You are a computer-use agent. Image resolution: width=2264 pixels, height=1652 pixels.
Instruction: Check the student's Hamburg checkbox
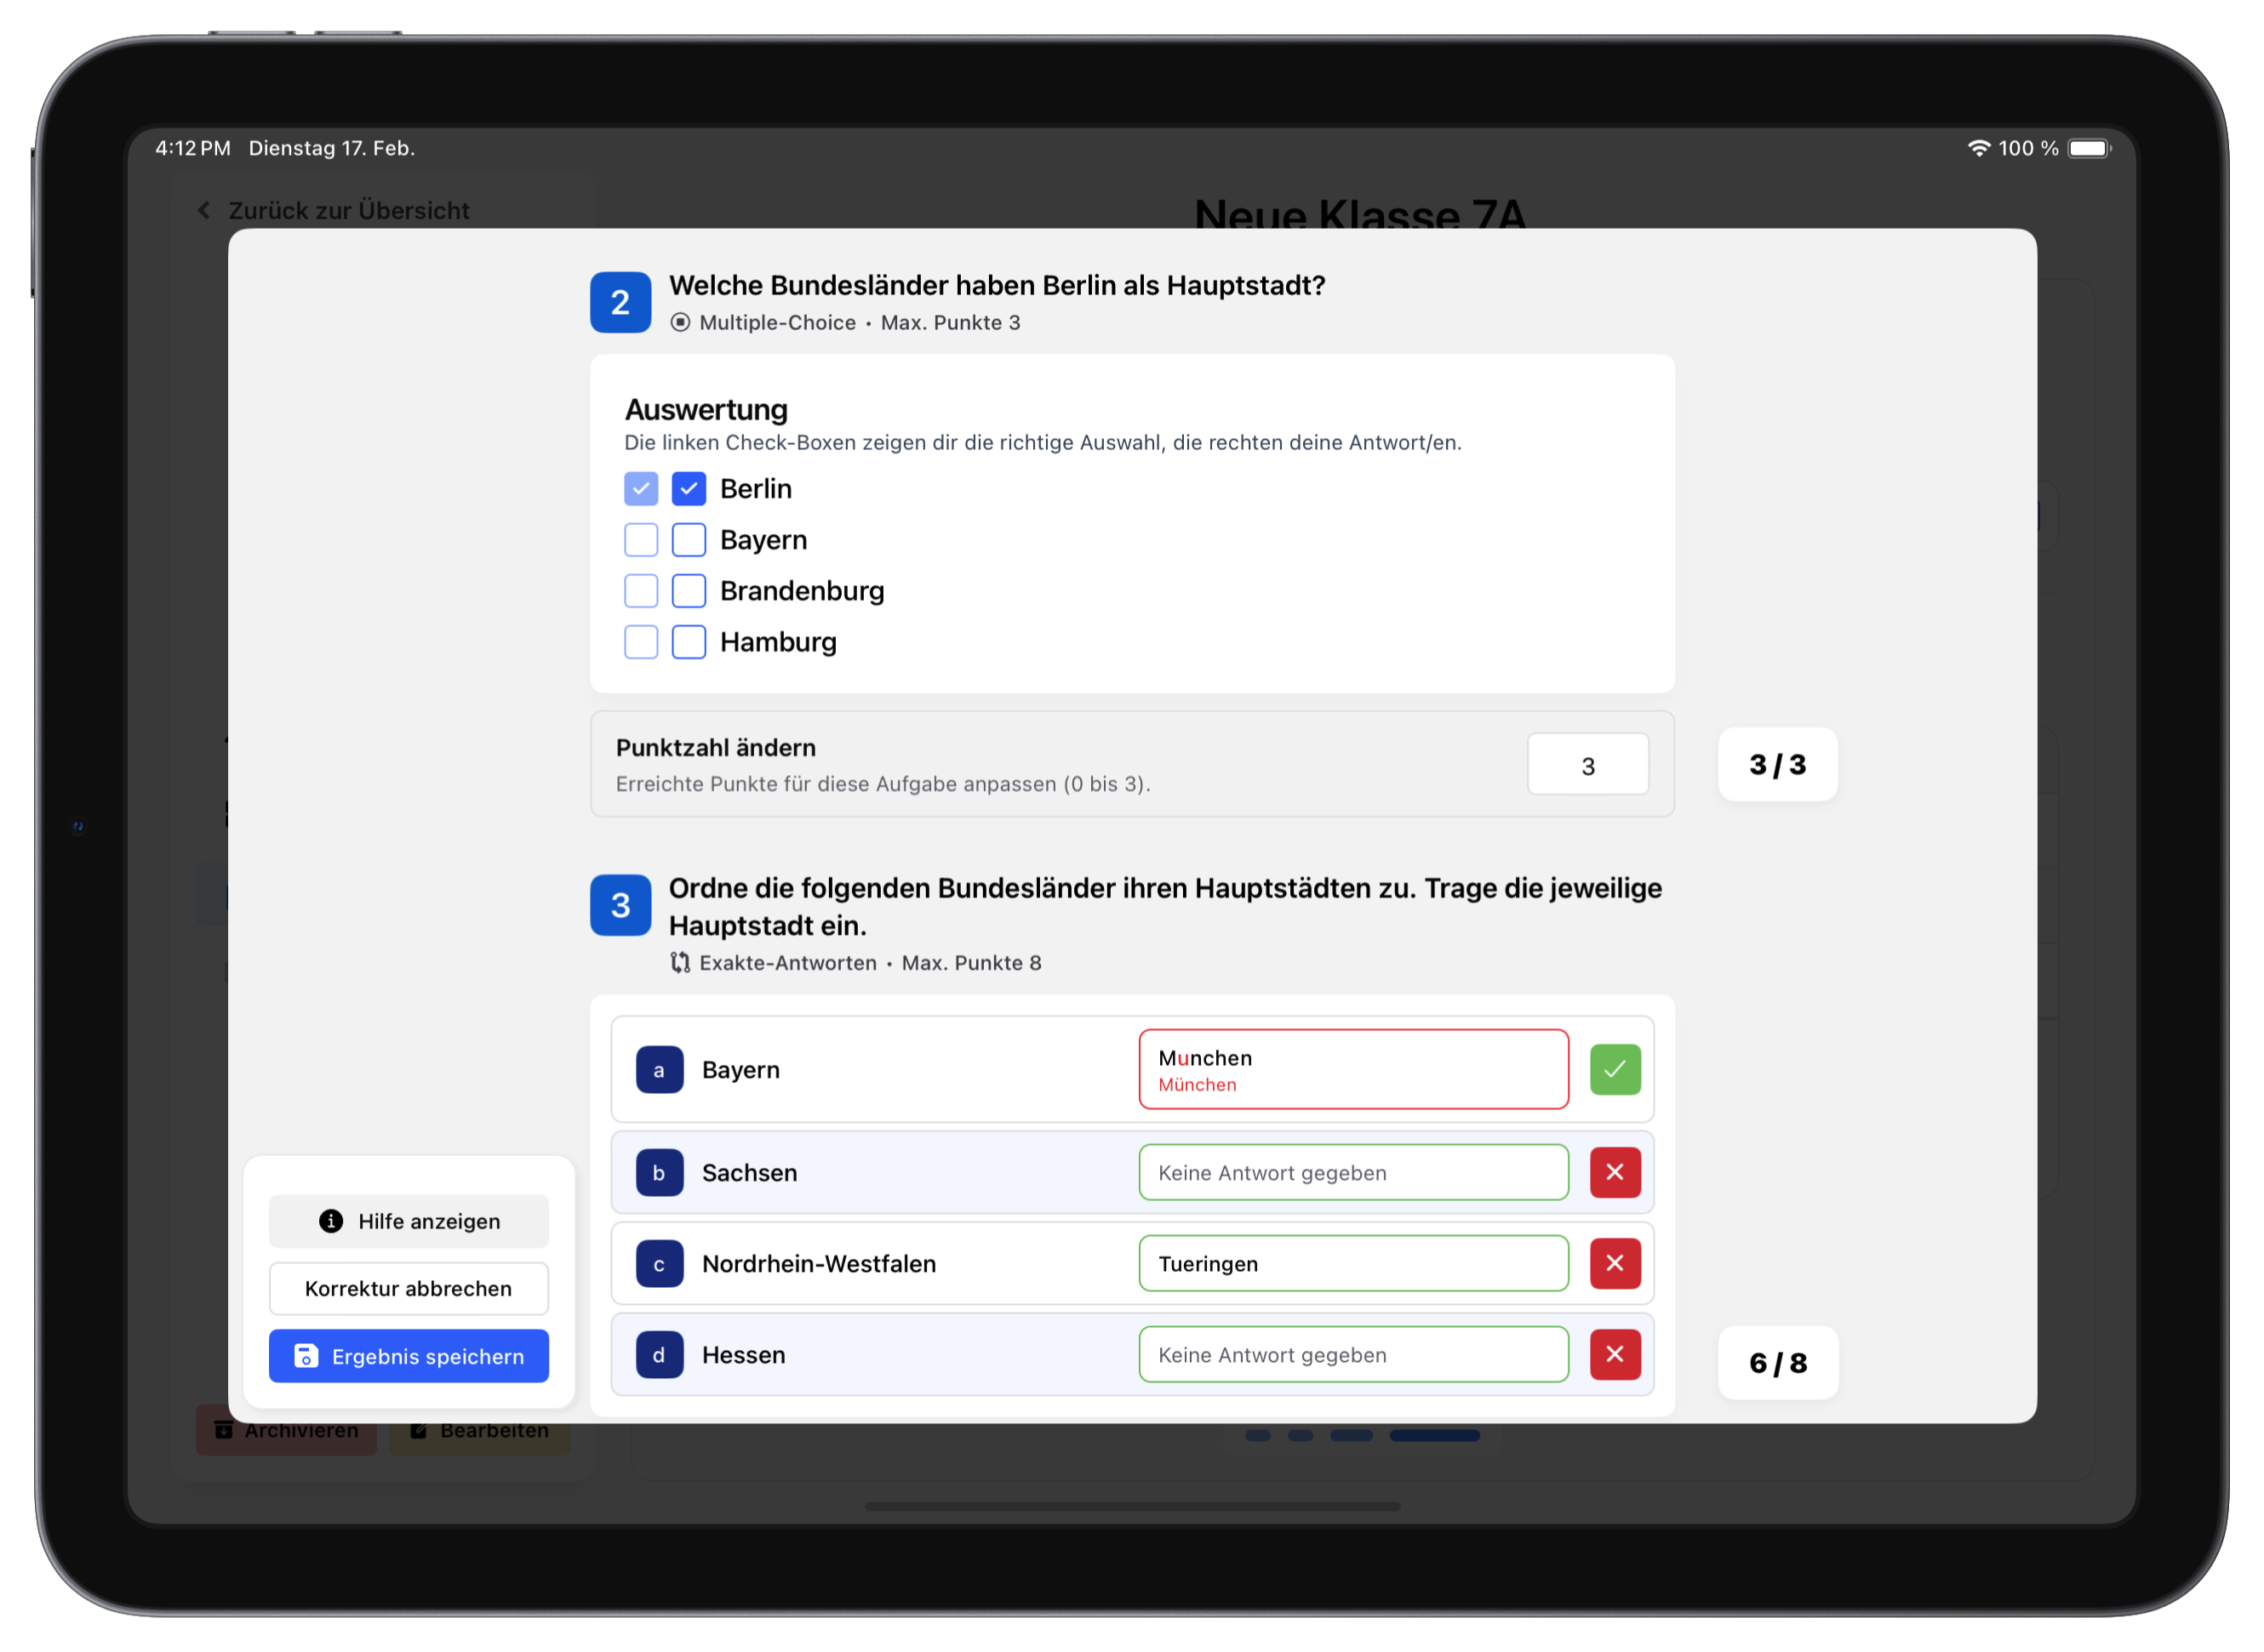689,642
